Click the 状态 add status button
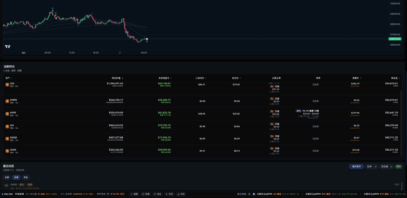The image size is (407, 198). click(169, 194)
